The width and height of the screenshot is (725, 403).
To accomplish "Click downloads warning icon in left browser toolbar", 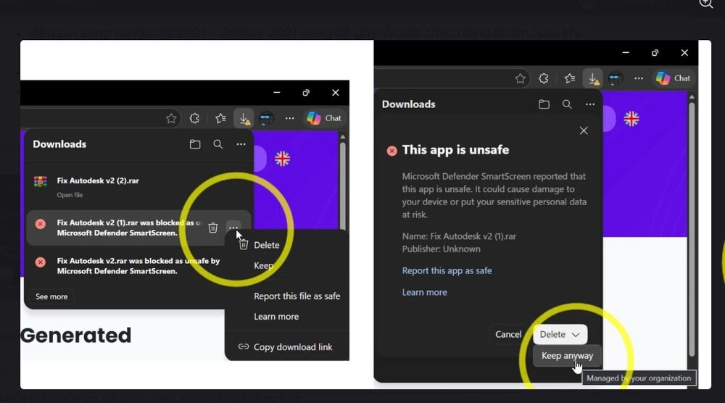I will (x=244, y=118).
